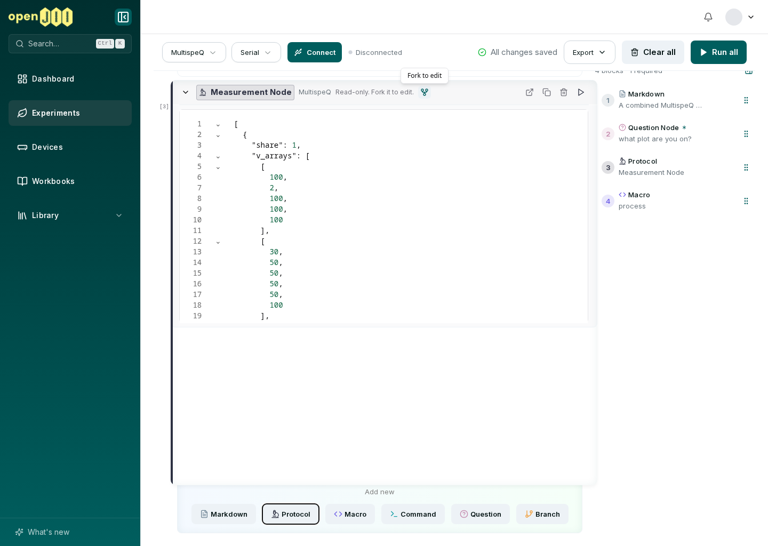
Task: Open the Export dropdown
Action: point(589,52)
